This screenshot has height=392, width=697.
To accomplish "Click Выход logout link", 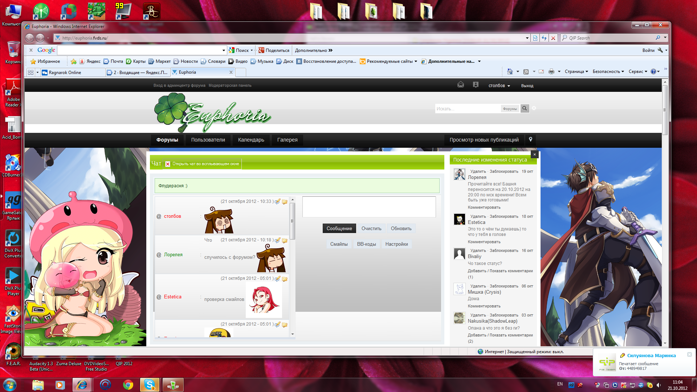I will 527,86.
